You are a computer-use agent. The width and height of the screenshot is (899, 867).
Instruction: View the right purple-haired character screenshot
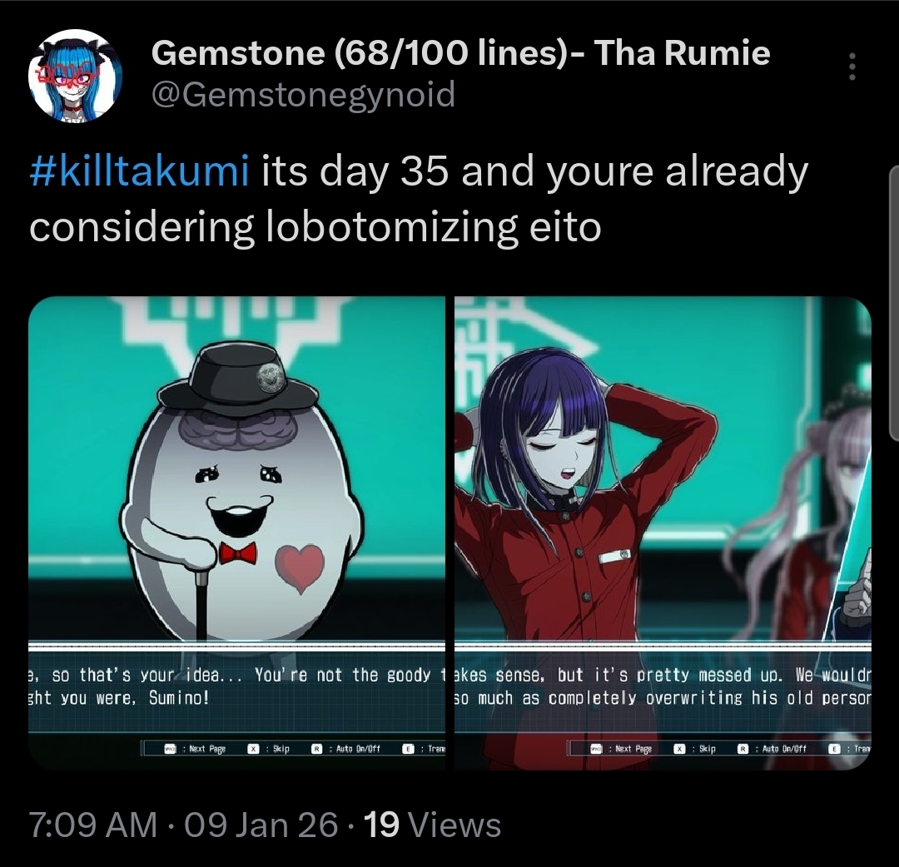click(663, 533)
